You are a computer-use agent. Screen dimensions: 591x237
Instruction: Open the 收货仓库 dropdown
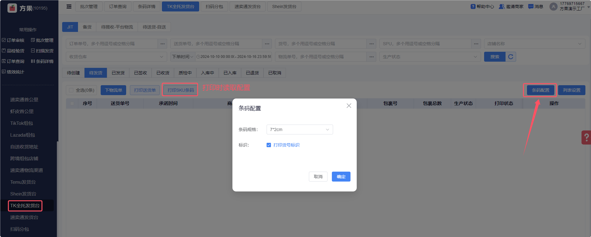click(116, 57)
